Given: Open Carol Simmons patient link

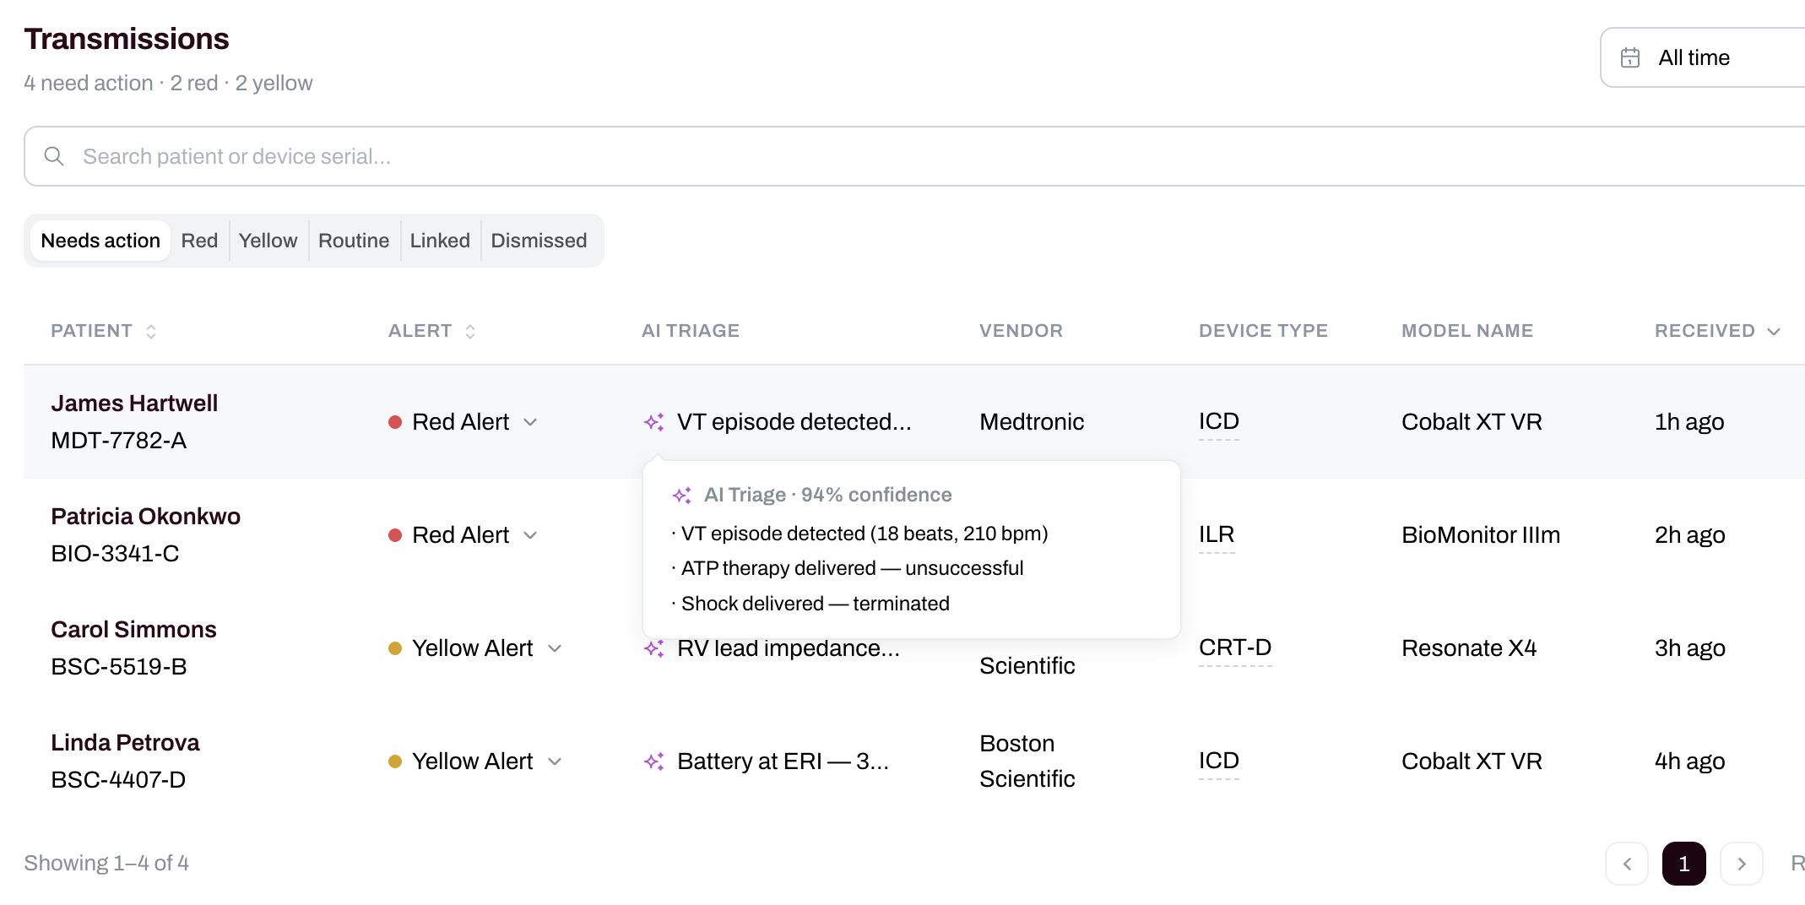Looking at the screenshot, I should point(133,630).
